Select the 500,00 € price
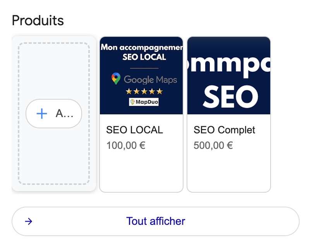 point(213,145)
